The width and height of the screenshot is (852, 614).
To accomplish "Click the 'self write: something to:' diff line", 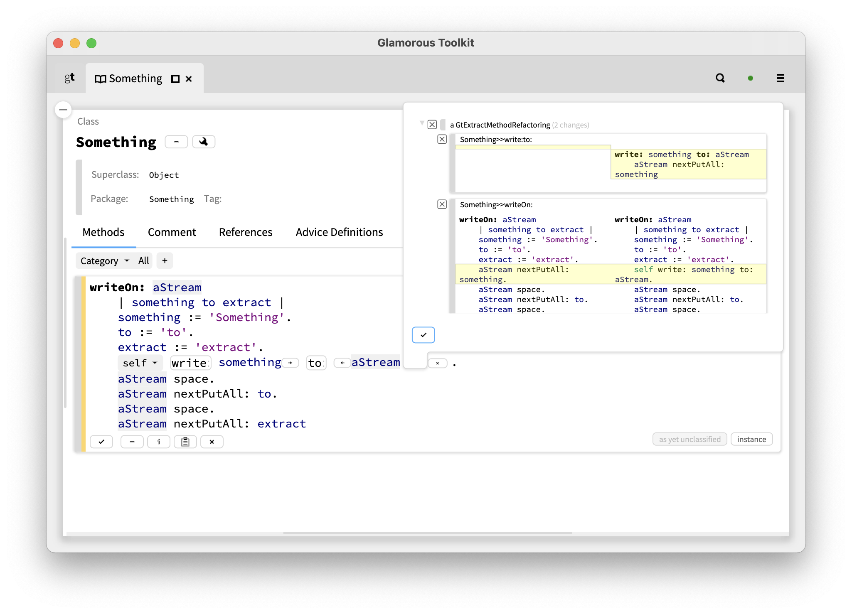I will tap(693, 270).
